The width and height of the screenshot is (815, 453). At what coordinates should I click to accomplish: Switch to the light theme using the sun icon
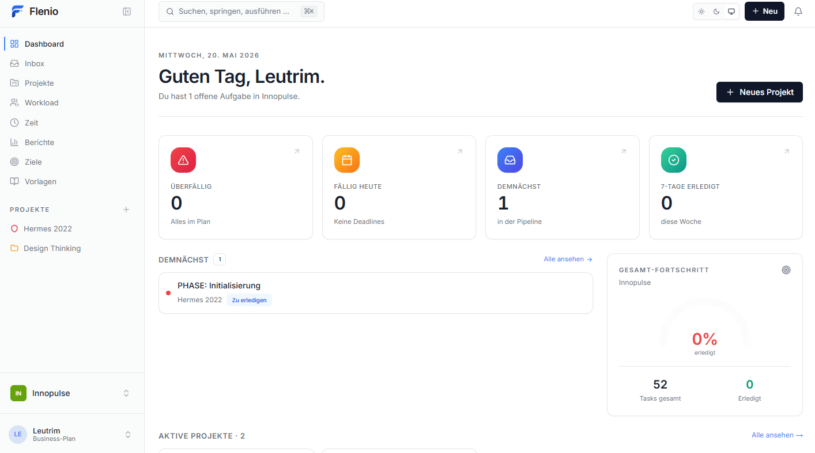pyautogui.click(x=701, y=12)
